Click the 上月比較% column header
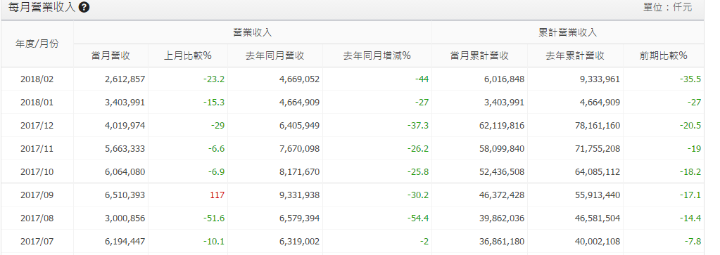The height and width of the screenshot is (255, 720). pos(188,56)
